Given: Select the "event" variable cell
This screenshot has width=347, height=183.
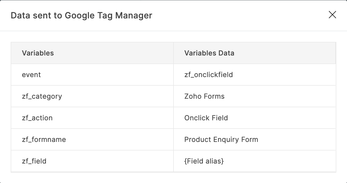Looking at the screenshot, I should click(31, 75).
